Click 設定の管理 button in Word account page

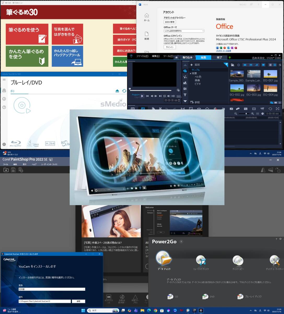[170, 22]
